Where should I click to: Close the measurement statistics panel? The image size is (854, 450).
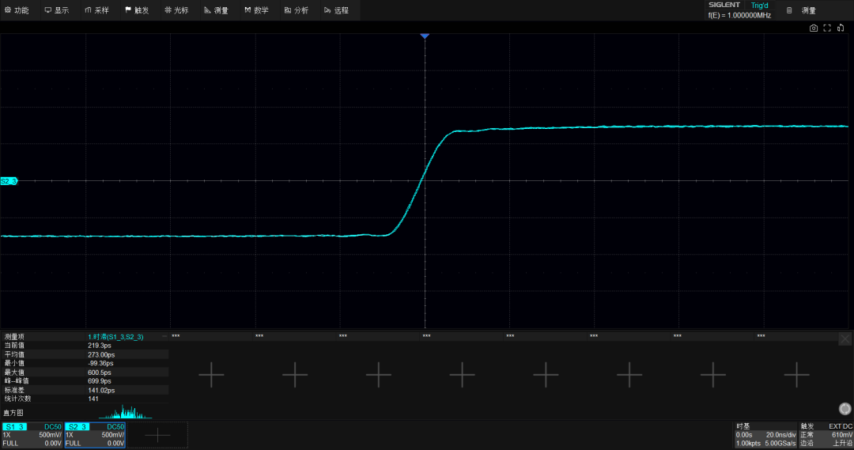point(845,338)
